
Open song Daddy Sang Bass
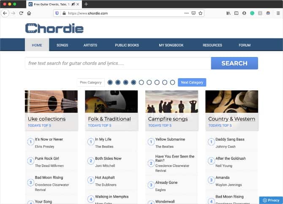click(x=230, y=139)
